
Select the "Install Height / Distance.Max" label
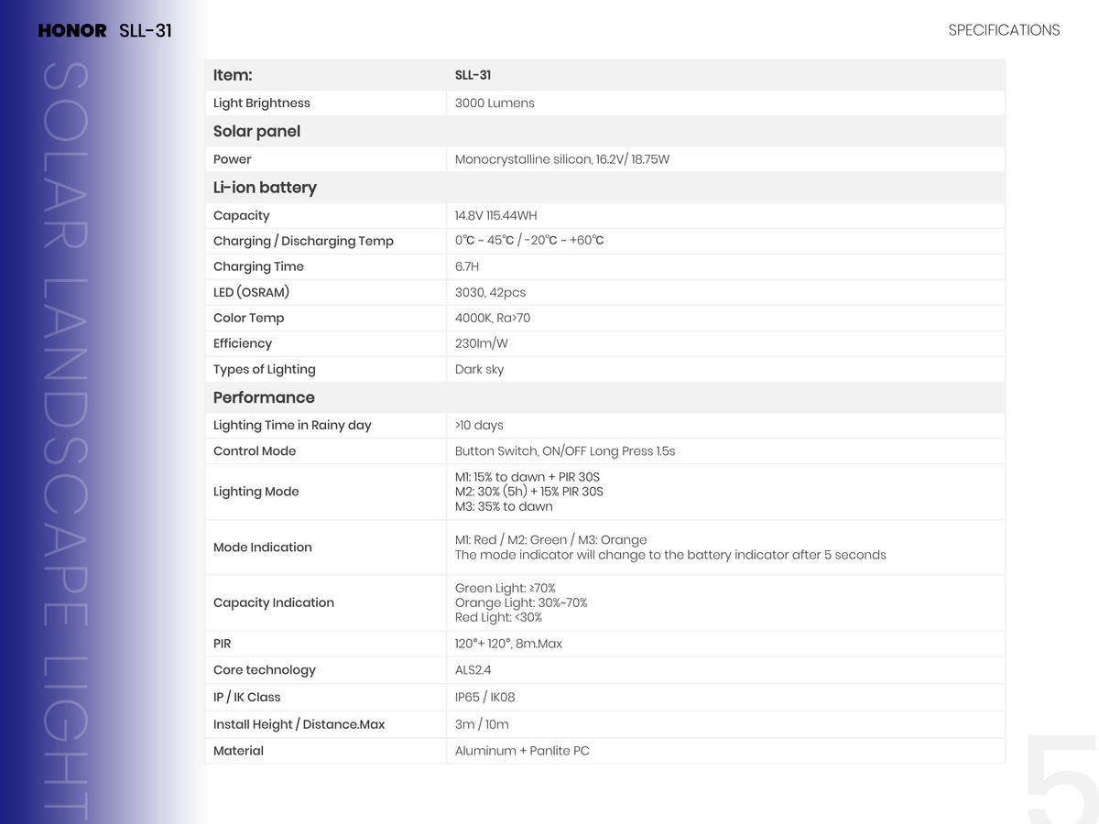point(299,725)
